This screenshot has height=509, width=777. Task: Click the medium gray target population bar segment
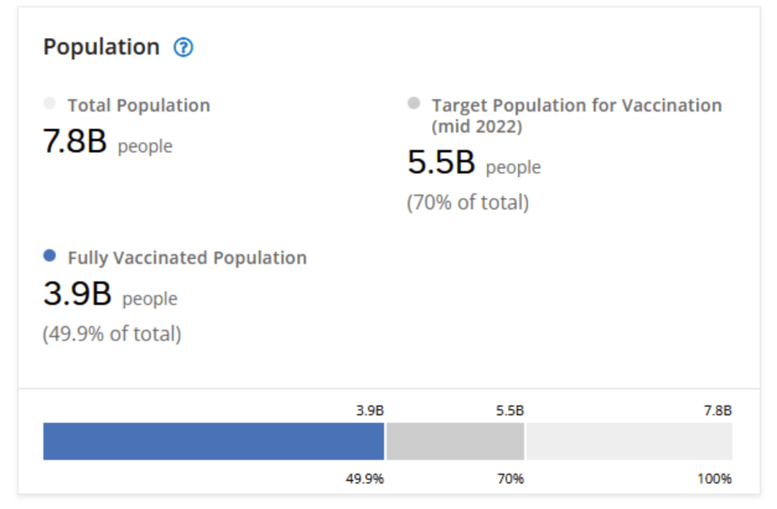[455, 441]
